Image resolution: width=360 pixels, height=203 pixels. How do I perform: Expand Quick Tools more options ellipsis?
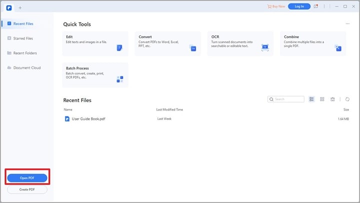(x=347, y=24)
